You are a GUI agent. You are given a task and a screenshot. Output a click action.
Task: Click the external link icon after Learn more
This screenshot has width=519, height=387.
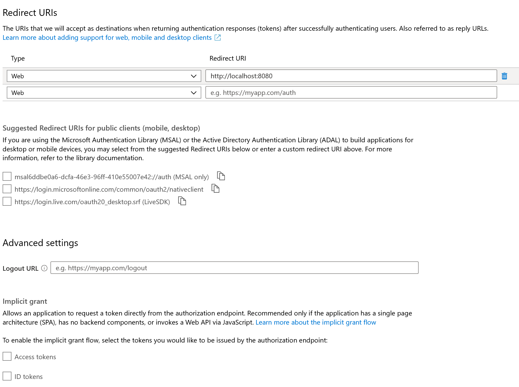(x=217, y=38)
